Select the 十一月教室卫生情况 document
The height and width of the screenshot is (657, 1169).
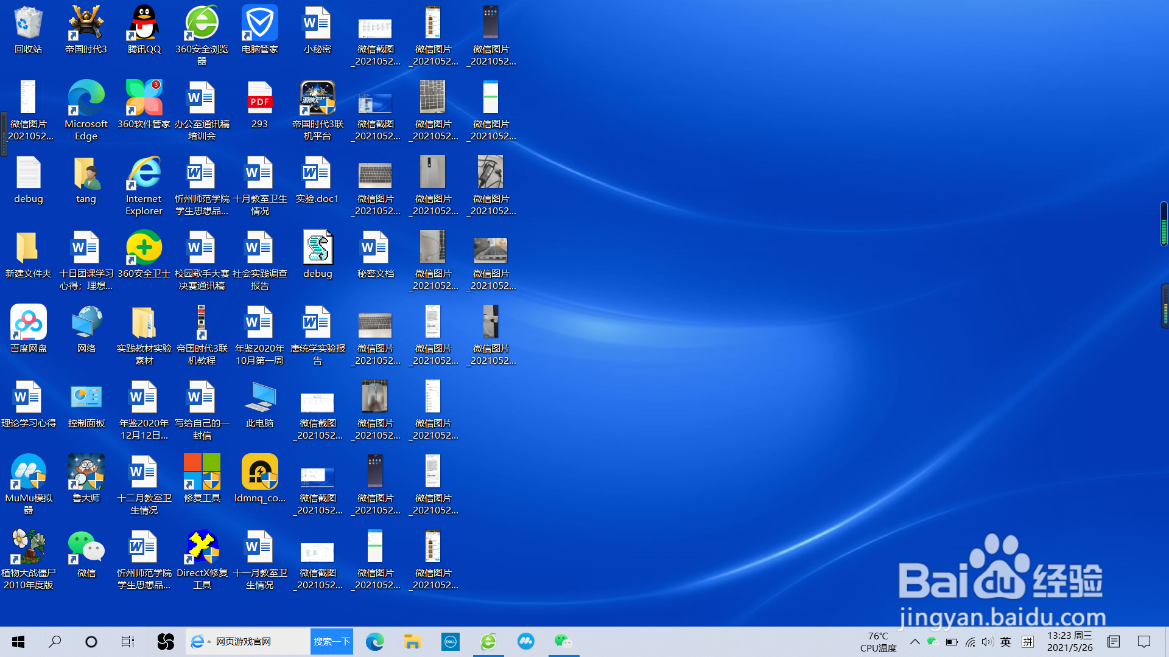tap(259, 559)
